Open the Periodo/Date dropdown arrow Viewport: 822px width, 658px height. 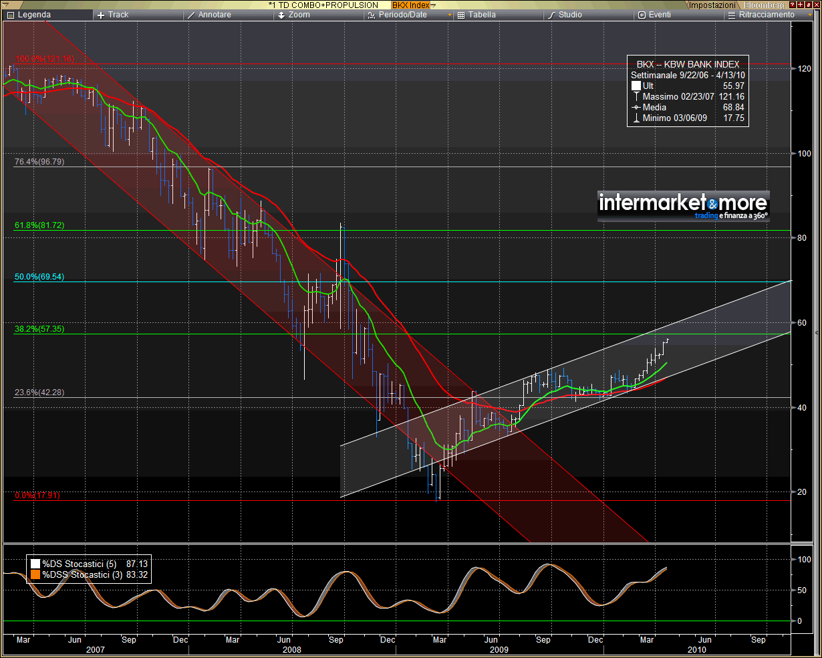click(450, 15)
